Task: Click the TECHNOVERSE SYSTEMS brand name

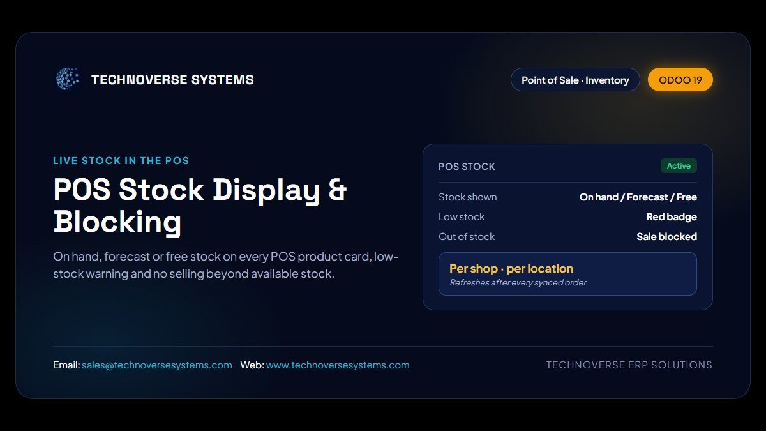Action: point(172,80)
